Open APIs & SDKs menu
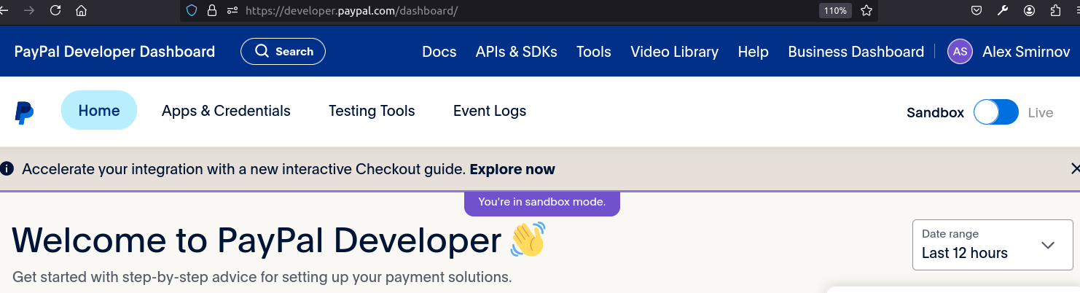The height and width of the screenshot is (293, 1080). [x=516, y=52]
